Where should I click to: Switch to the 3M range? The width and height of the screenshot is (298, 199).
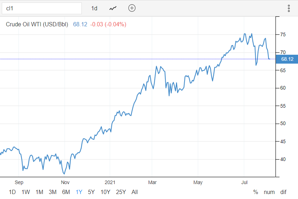point(53,192)
